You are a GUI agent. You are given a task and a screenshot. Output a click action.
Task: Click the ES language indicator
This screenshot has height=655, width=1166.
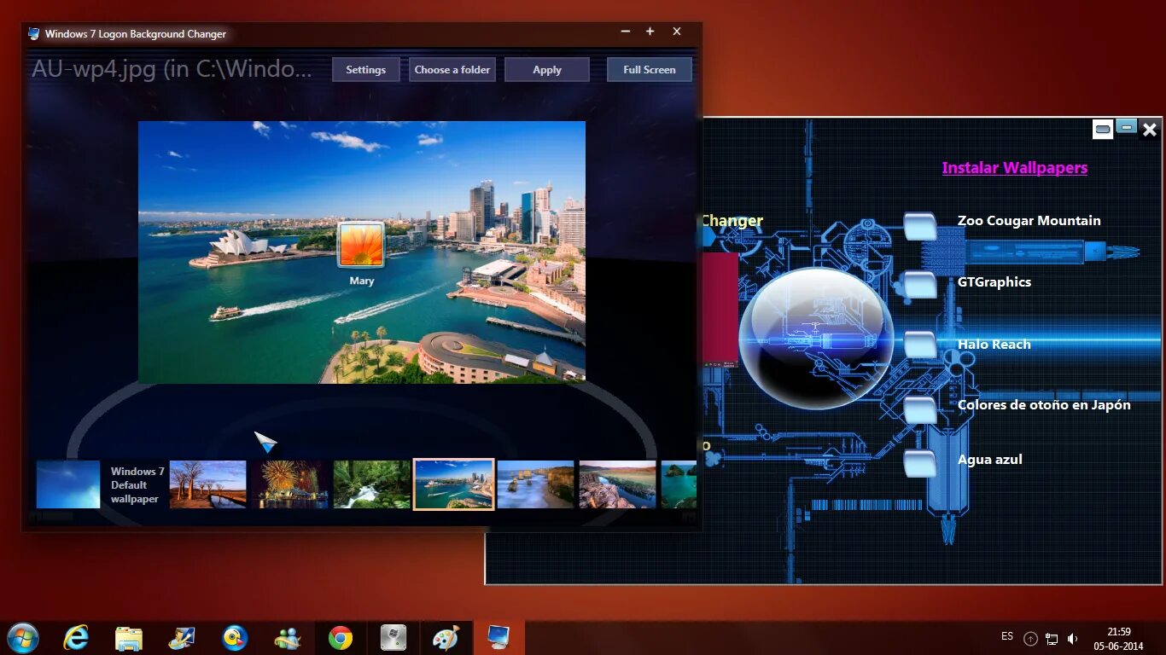click(1007, 636)
